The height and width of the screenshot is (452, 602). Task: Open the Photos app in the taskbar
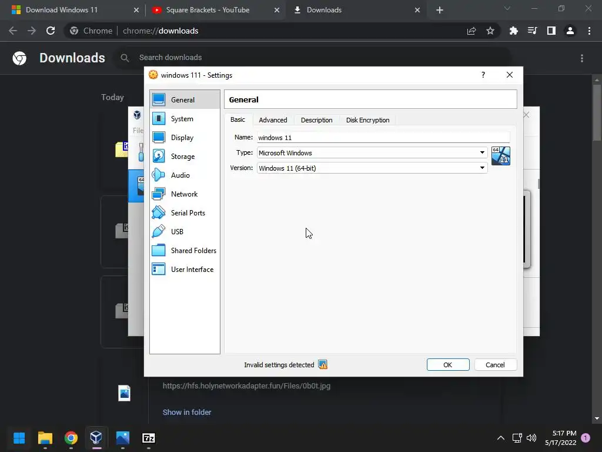(x=122, y=438)
